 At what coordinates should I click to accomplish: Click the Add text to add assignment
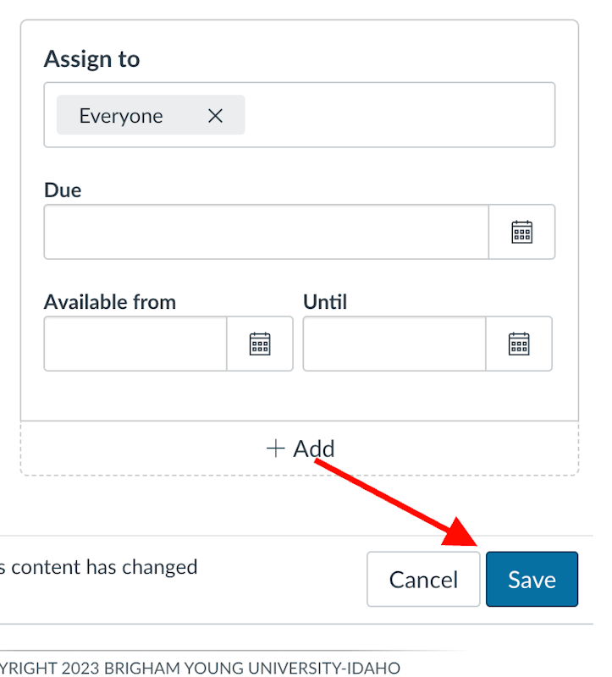314,449
